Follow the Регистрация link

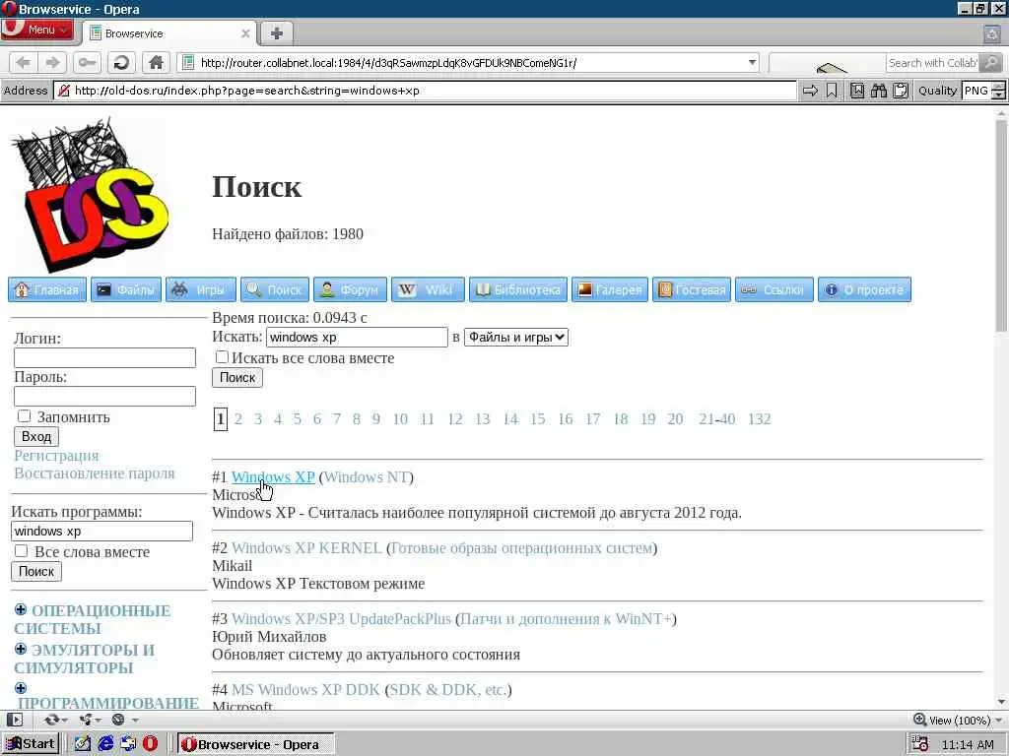(56, 456)
